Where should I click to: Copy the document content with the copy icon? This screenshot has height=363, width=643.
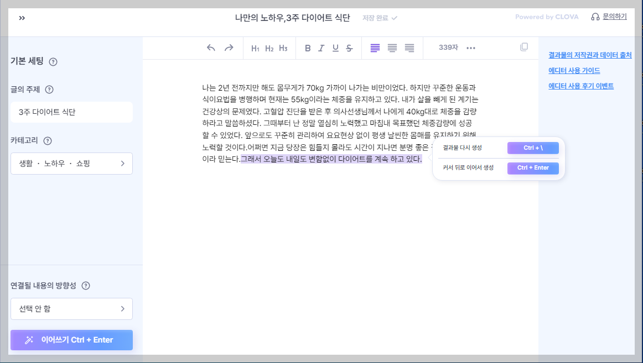523,48
